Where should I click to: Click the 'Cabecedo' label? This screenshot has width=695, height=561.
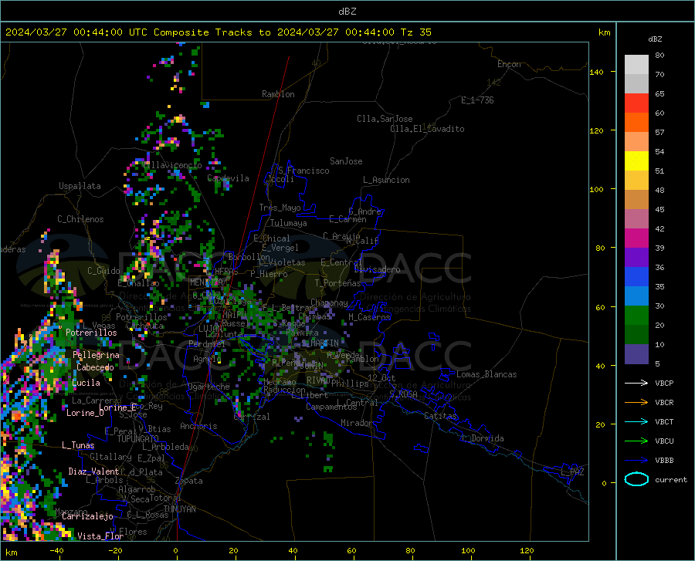[x=95, y=367]
